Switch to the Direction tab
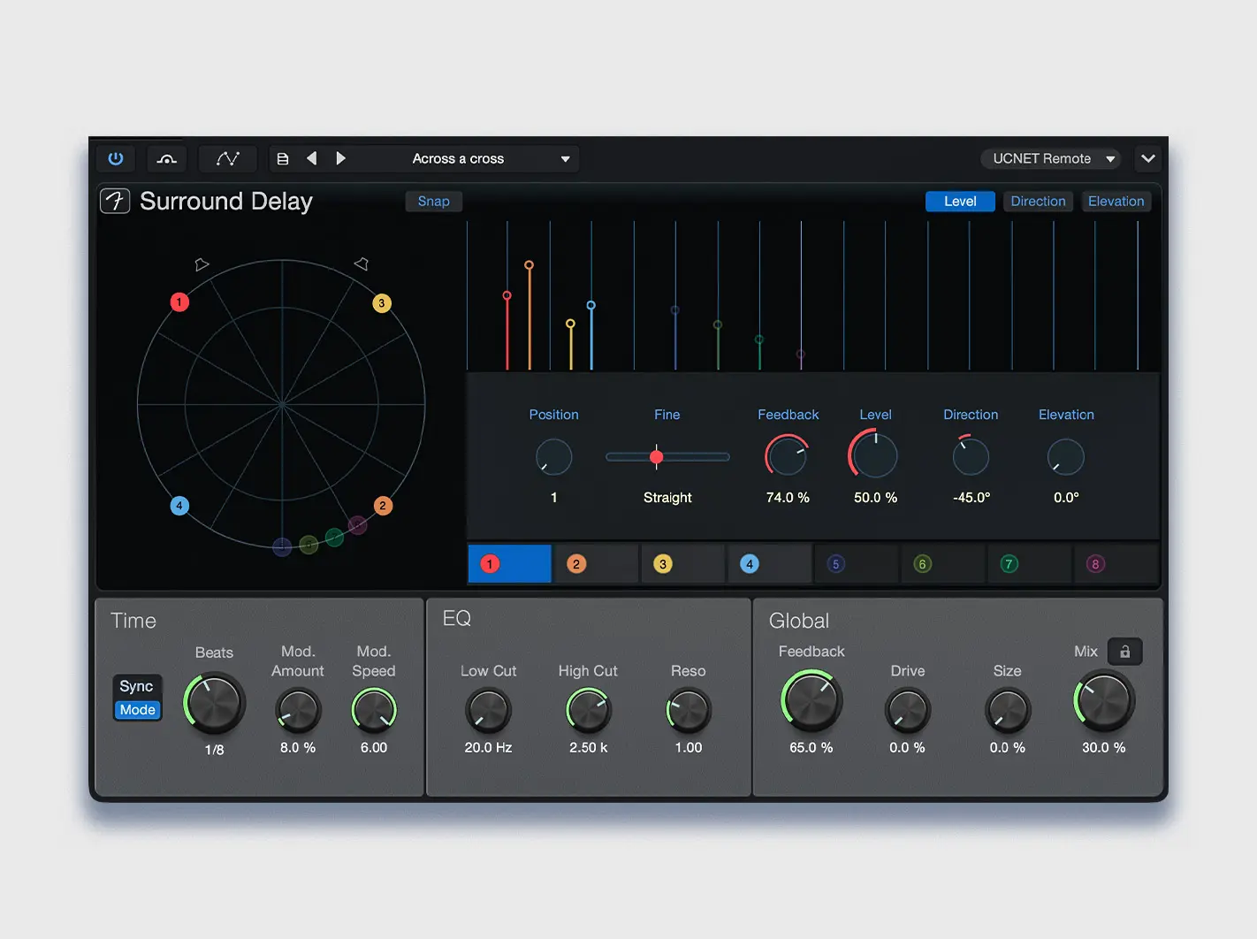Viewport: 1257px width, 939px height. click(x=1038, y=201)
